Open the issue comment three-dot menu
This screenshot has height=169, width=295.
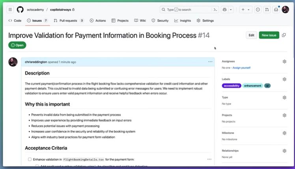pyautogui.click(x=210, y=62)
